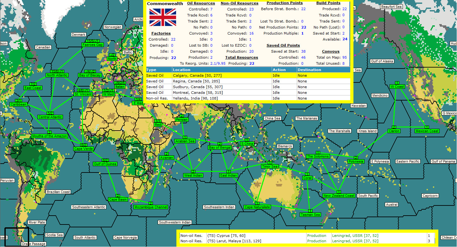
Task: Click the Faeroes Gap convoy label
Action: (93, 45)
